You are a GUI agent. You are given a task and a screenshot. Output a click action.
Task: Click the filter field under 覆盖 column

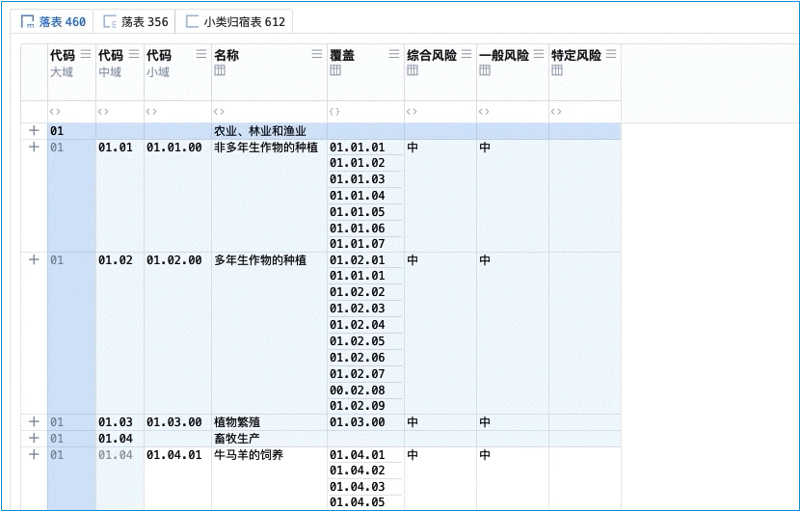pyautogui.click(x=365, y=112)
